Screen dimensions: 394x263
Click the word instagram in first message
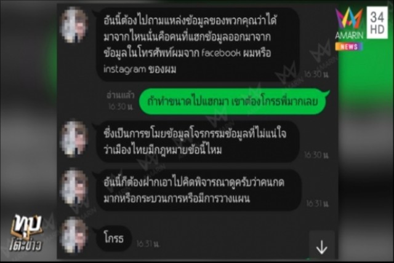(124, 69)
